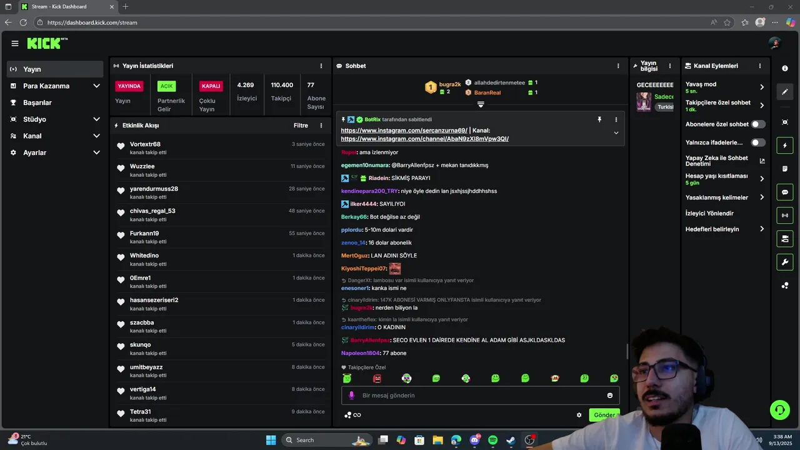This screenshot has width=800, height=450.
Task: Open Takipçilere özel sohbet settings arrow
Action: coord(762,105)
